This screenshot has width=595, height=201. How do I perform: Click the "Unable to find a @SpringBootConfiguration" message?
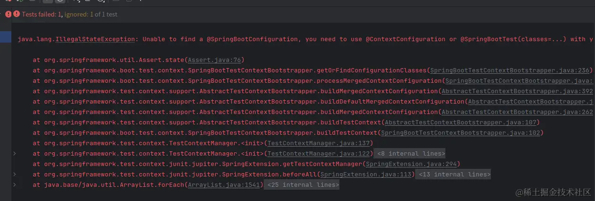pyautogui.click(x=221, y=39)
